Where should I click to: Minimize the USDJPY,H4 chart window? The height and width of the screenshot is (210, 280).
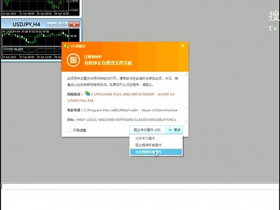(x=52, y=24)
